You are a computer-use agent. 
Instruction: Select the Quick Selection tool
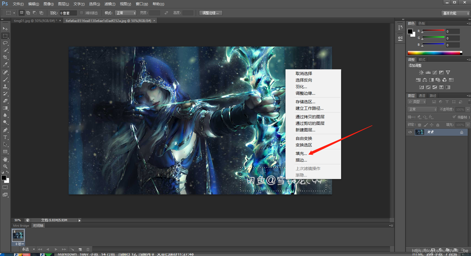click(x=5, y=50)
